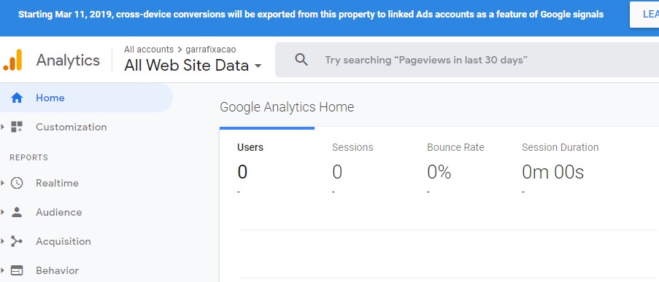This screenshot has width=659, height=282.
Task: Click the Behavior window icon
Action: [17, 270]
